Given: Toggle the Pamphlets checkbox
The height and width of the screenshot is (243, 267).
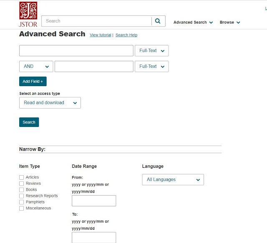Looking at the screenshot, I should tap(22, 202).
